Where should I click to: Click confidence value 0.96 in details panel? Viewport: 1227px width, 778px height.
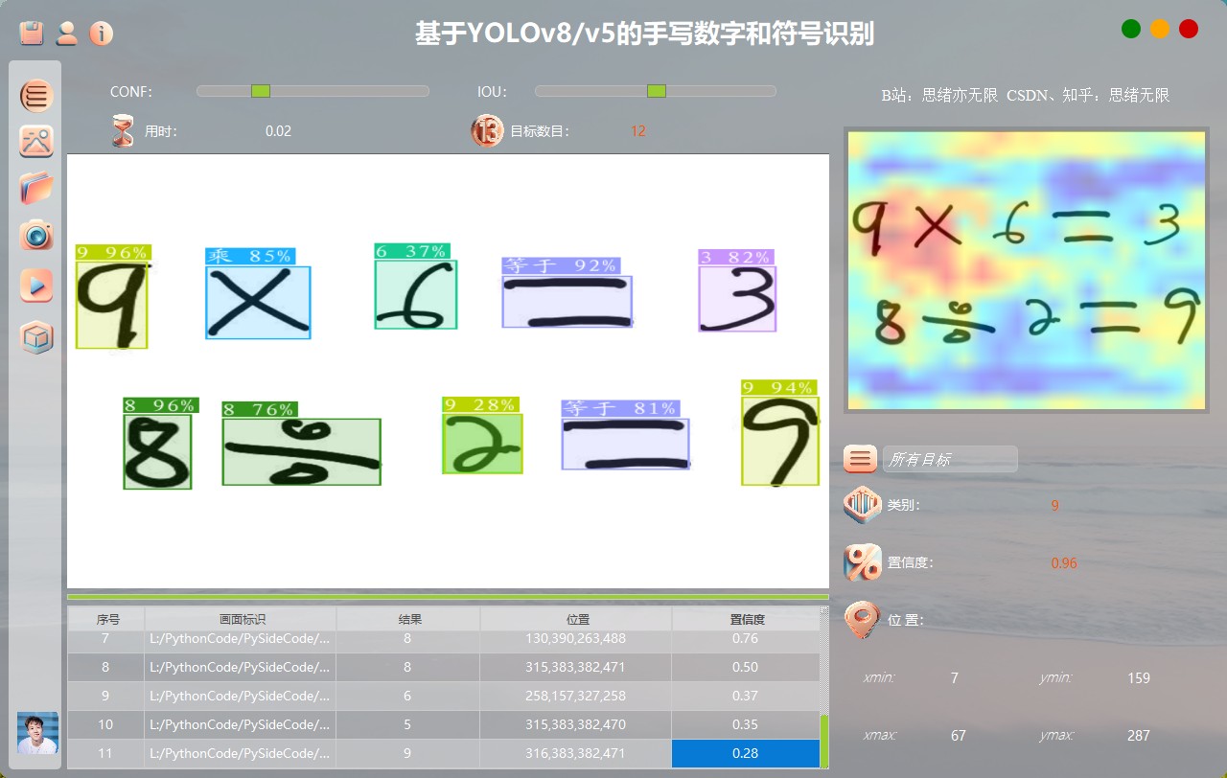click(1064, 563)
